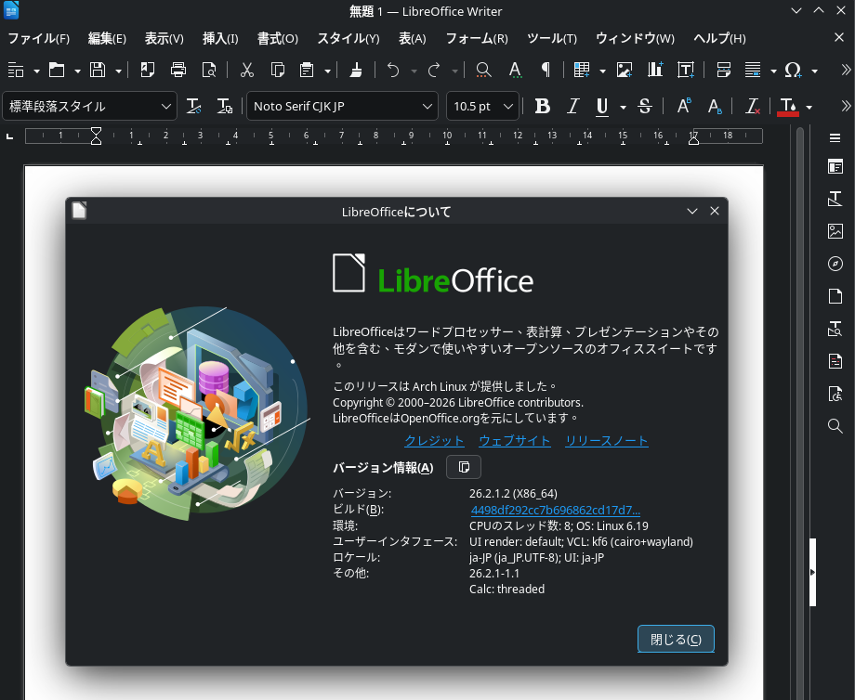Click the build hash 4498df292cc7 link
The width and height of the screenshot is (855, 700).
tap(555, 510)
